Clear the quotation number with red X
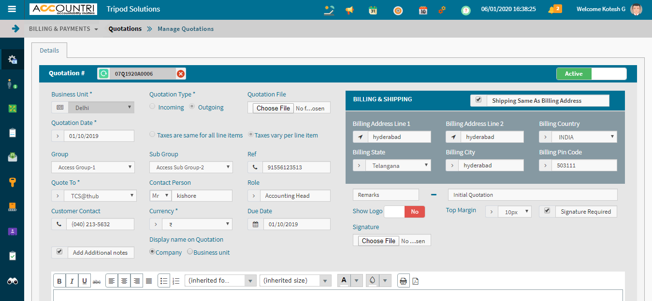Screen dimensions: 652x301 [180, 74]
